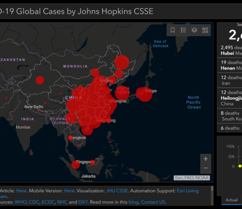Click the INDIA country label
Screen dimensions: 242x209
pyautogui.click(x=28, y=119)
